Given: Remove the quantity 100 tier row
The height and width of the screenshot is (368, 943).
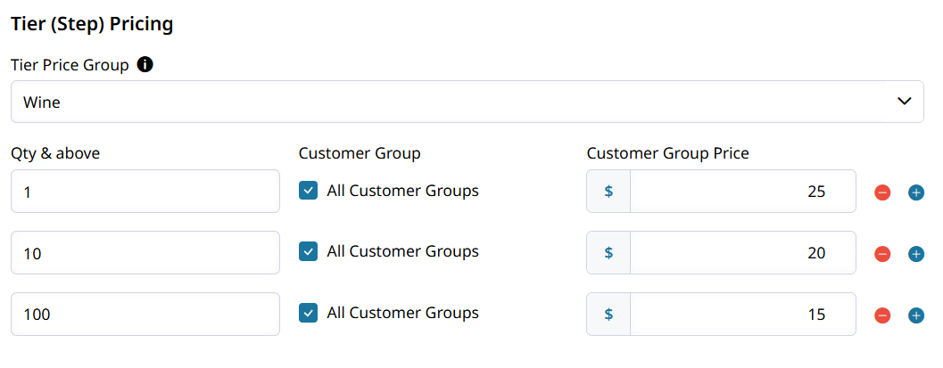Looking at the screenshot, I should coord(882,315).
